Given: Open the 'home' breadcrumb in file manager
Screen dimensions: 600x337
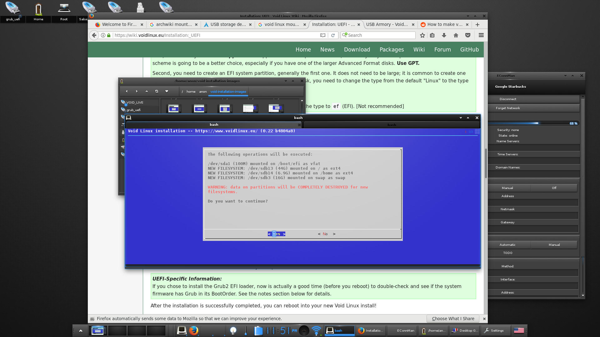Looking at the screenshot, I should point(191,92).
